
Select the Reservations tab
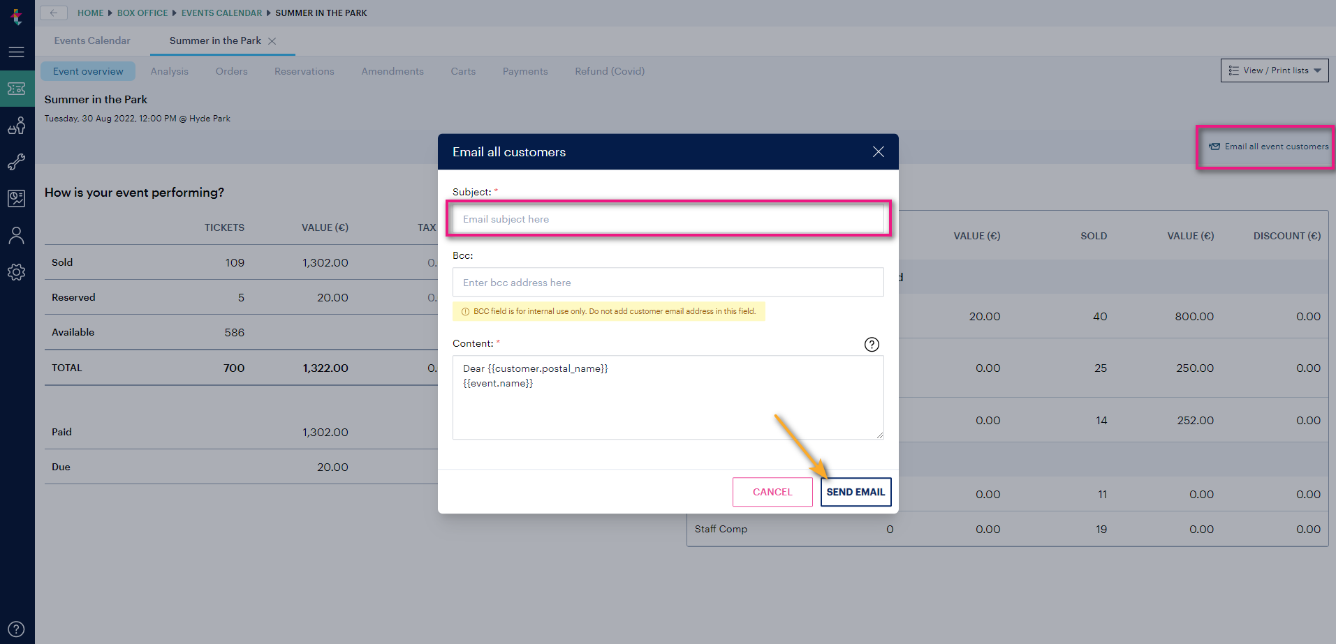pyautogui.click(x=304, y=70)
